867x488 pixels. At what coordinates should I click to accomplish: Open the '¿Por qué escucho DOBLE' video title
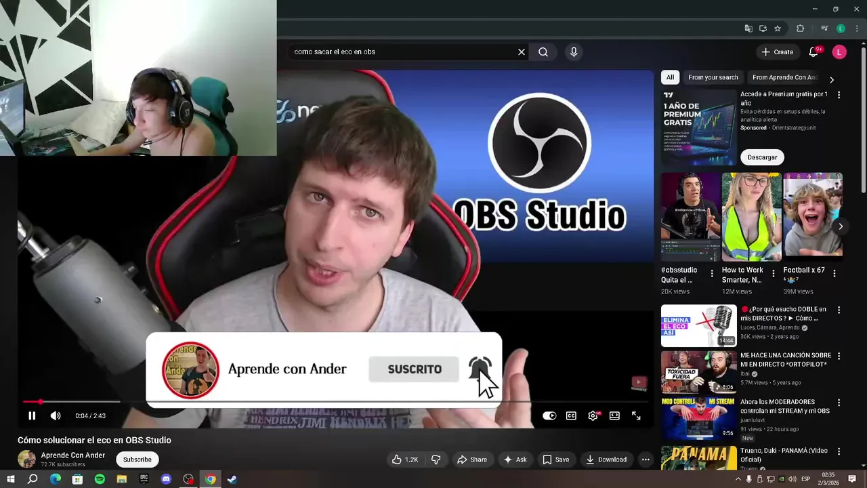click(x=783, y=314)
